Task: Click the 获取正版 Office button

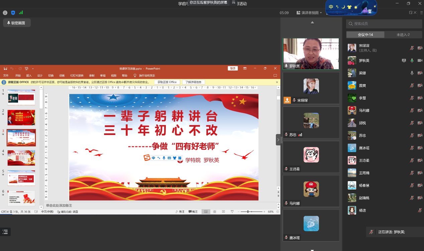Action: point(167,82)
